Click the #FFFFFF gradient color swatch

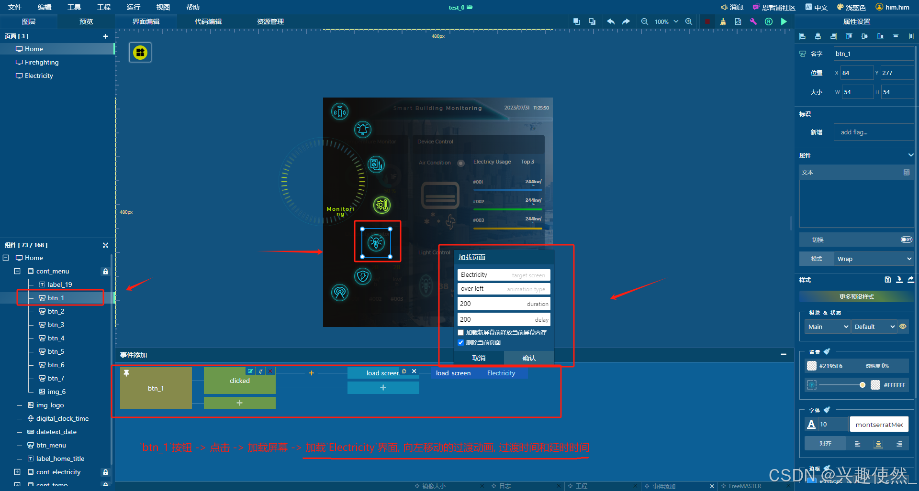pos(875,385)
